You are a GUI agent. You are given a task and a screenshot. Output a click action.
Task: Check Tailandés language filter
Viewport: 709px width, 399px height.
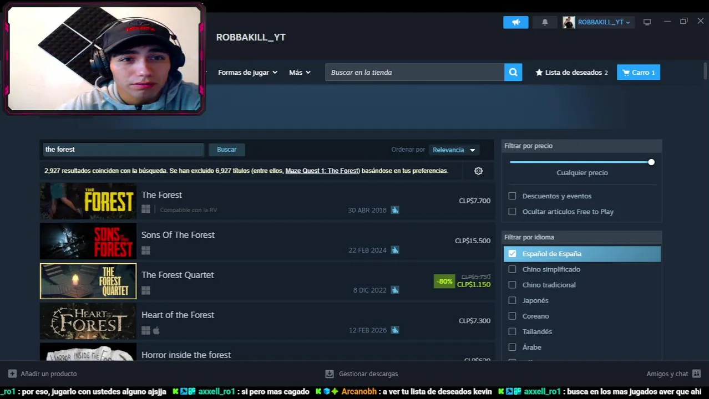[512, 331]
